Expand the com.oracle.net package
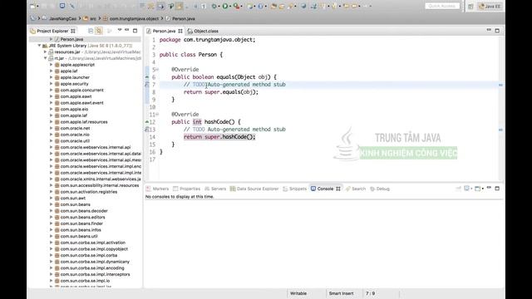The height and width of the screenshot is (299, 532). [52, 128]
